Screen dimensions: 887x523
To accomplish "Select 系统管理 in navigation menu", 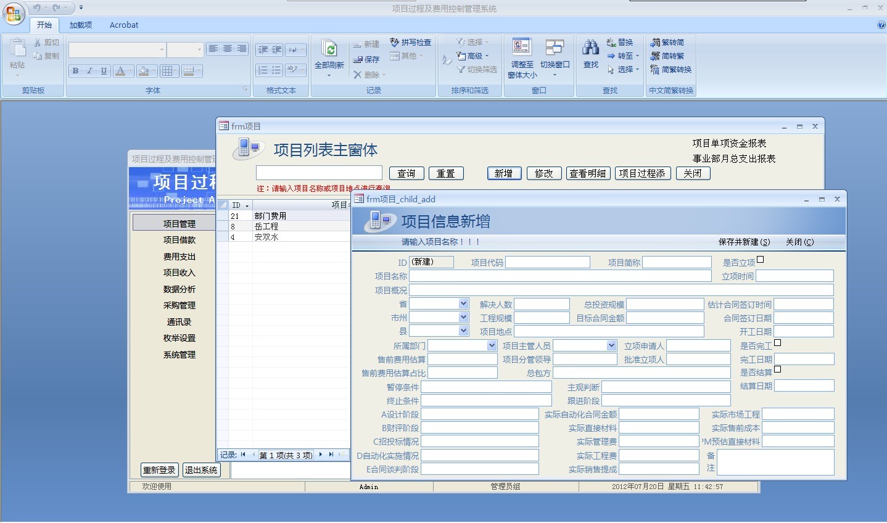I will (179, 355).
